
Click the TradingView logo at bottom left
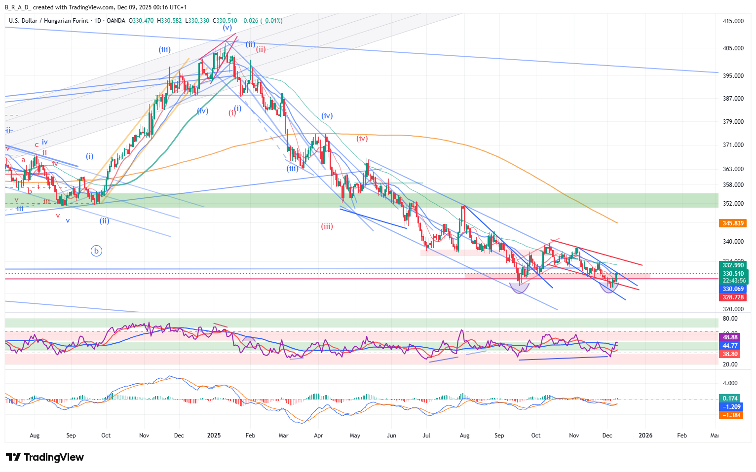pyautogui.click(x=45, y=457)
